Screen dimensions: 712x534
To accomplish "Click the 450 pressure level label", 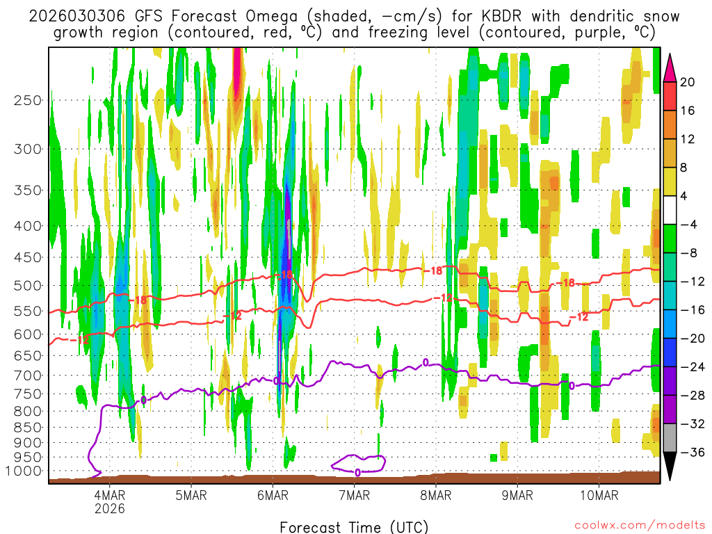I will pos(28,257).
